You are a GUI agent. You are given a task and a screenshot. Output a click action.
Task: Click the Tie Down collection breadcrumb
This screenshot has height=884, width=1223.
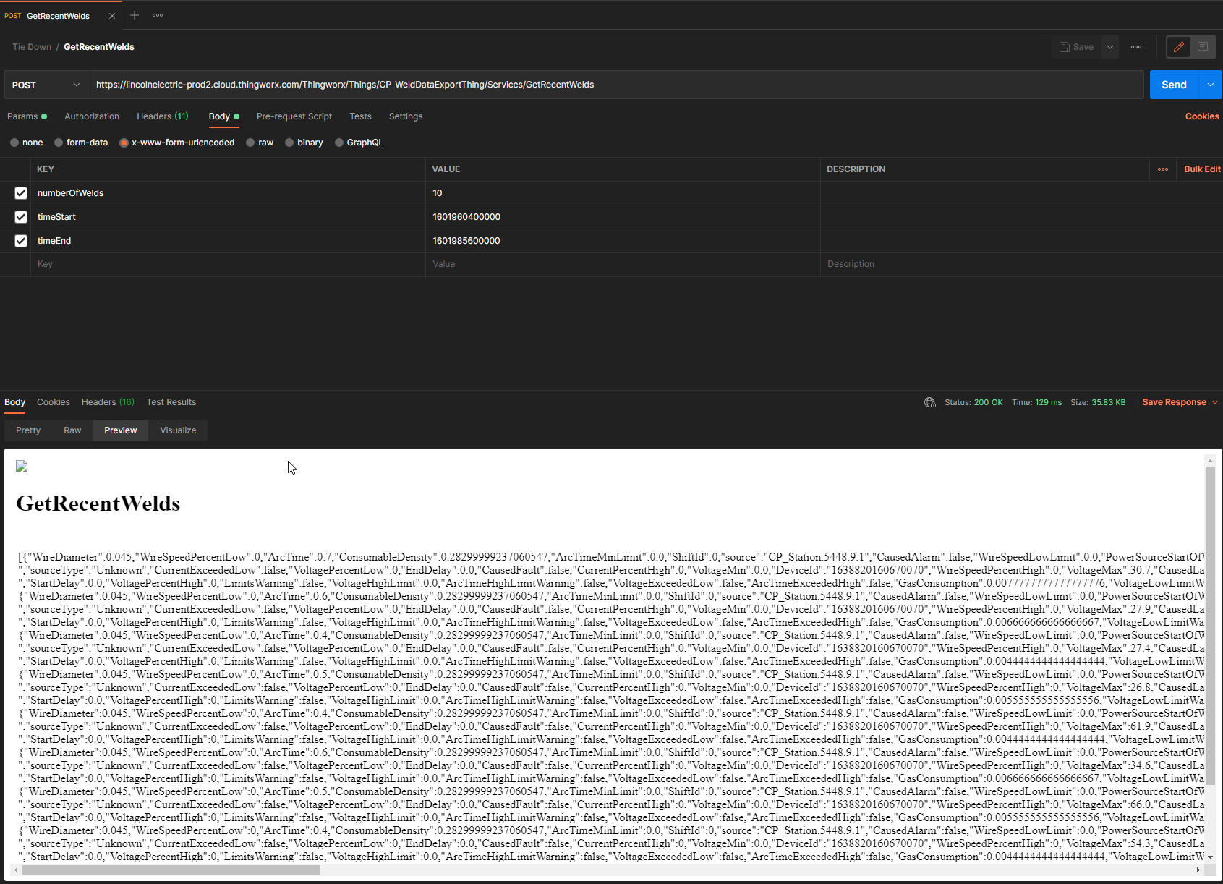coord(32,47)
